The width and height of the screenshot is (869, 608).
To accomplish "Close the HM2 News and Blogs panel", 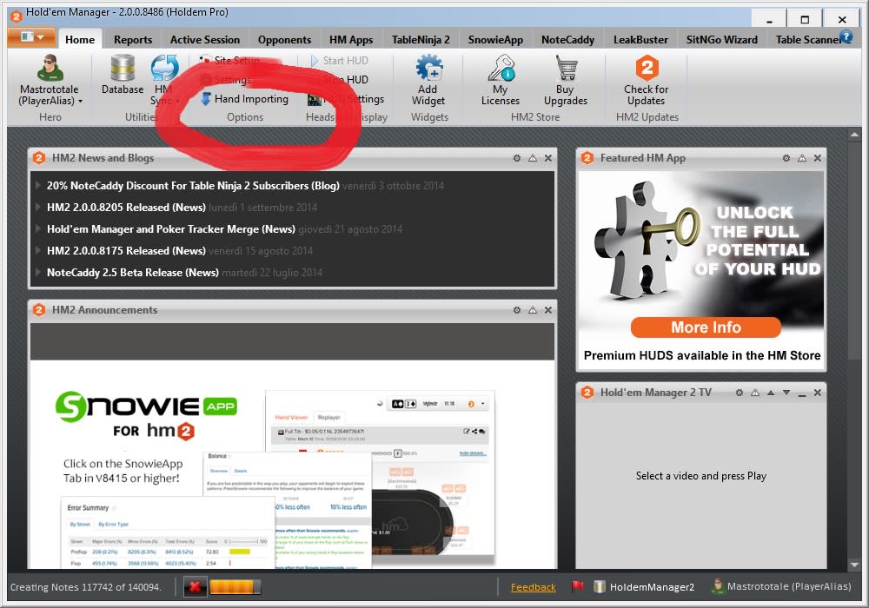I will click(x=548, y=158).
